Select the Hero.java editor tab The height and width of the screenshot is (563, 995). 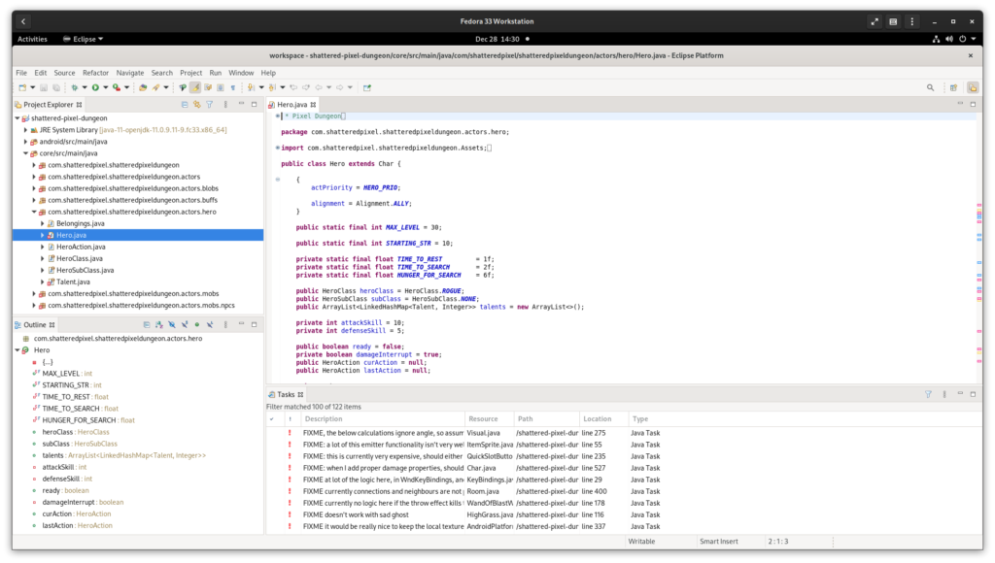tap(291, 104)
